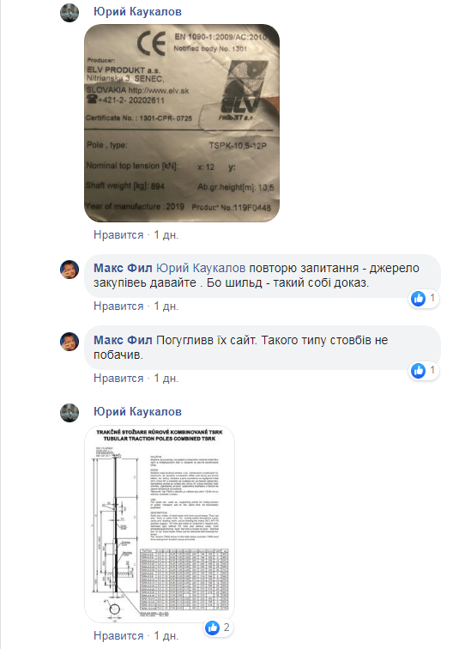
Task: View like reaction on the джерело закупівель comment
Action: (x=424, y=298)
